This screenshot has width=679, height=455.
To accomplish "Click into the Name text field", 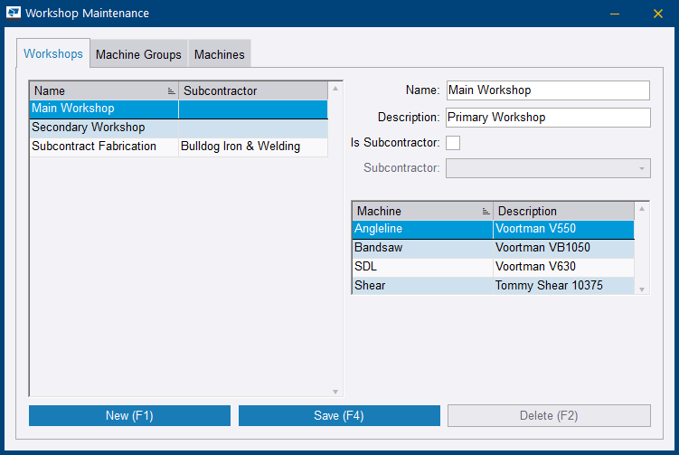I will point(548,90).
